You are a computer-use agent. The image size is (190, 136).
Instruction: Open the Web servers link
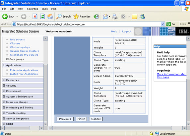click(17, 39)
